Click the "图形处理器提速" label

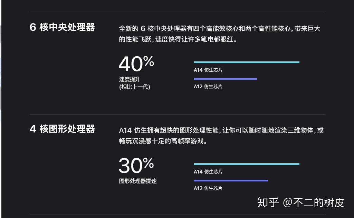138,181
